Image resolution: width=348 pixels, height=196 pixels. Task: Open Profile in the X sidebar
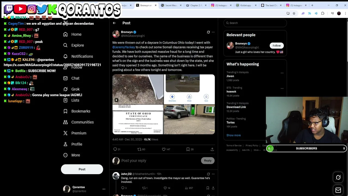pos(73,144)
